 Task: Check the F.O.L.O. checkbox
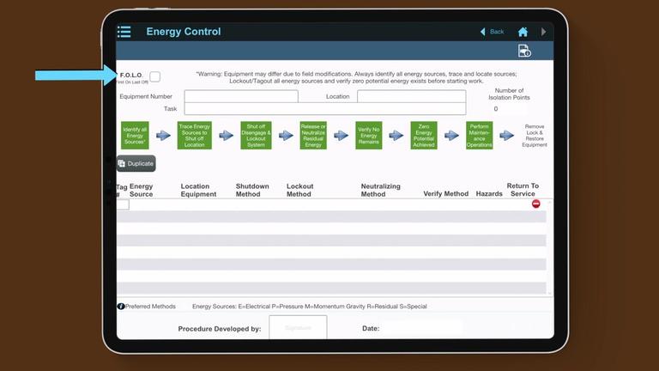click(155, 76)
